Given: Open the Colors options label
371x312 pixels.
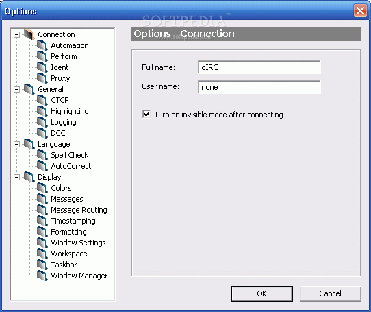Looking at the screenshot, I should 61,189.
